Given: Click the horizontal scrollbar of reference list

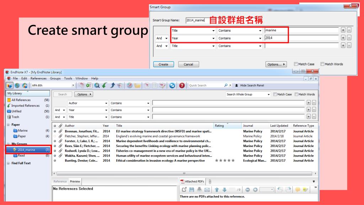Looking at the screenshot, I should pos(184,174).
